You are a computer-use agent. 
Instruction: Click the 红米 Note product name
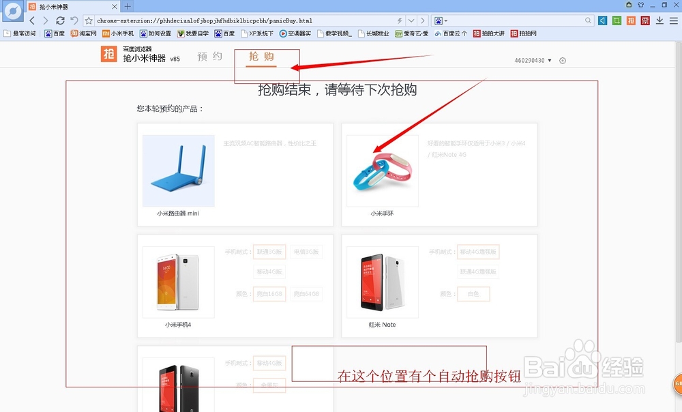point(382,325)
